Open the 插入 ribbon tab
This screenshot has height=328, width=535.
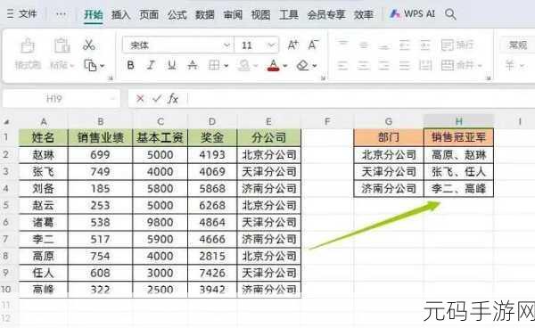[x=120, y=14]
